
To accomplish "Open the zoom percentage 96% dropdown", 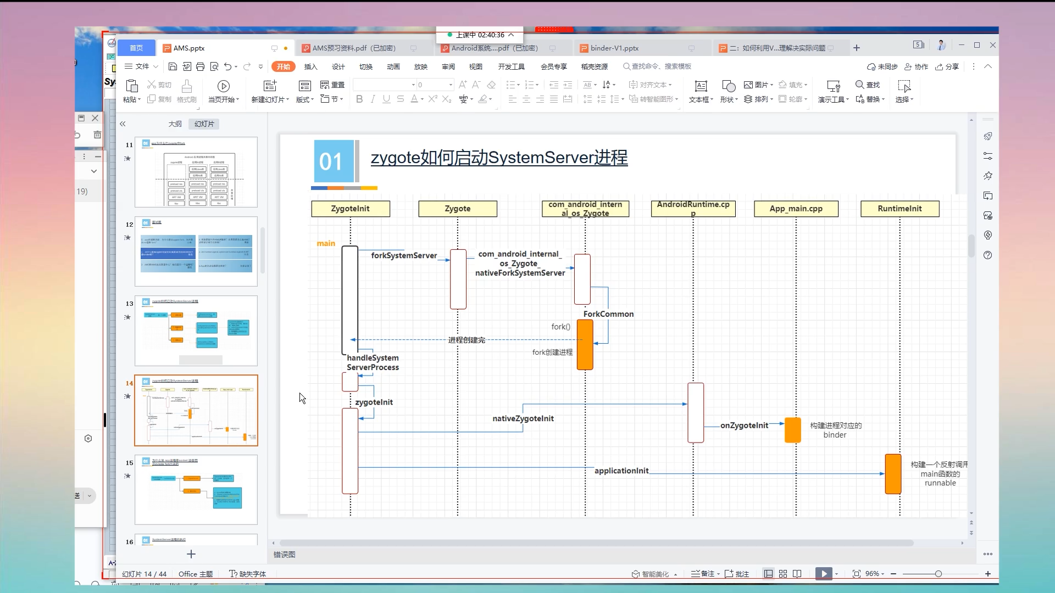I will 875,574.
